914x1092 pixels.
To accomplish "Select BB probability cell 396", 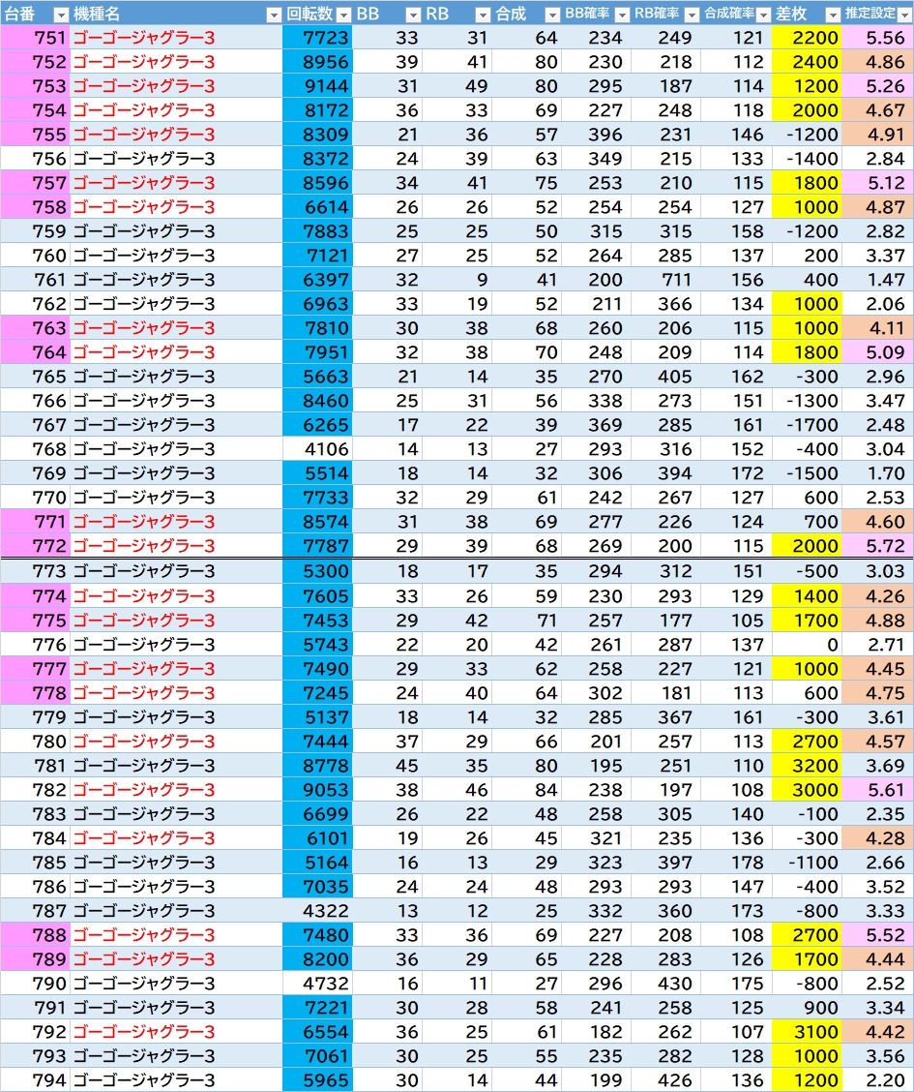I will [x=595, y=135].
